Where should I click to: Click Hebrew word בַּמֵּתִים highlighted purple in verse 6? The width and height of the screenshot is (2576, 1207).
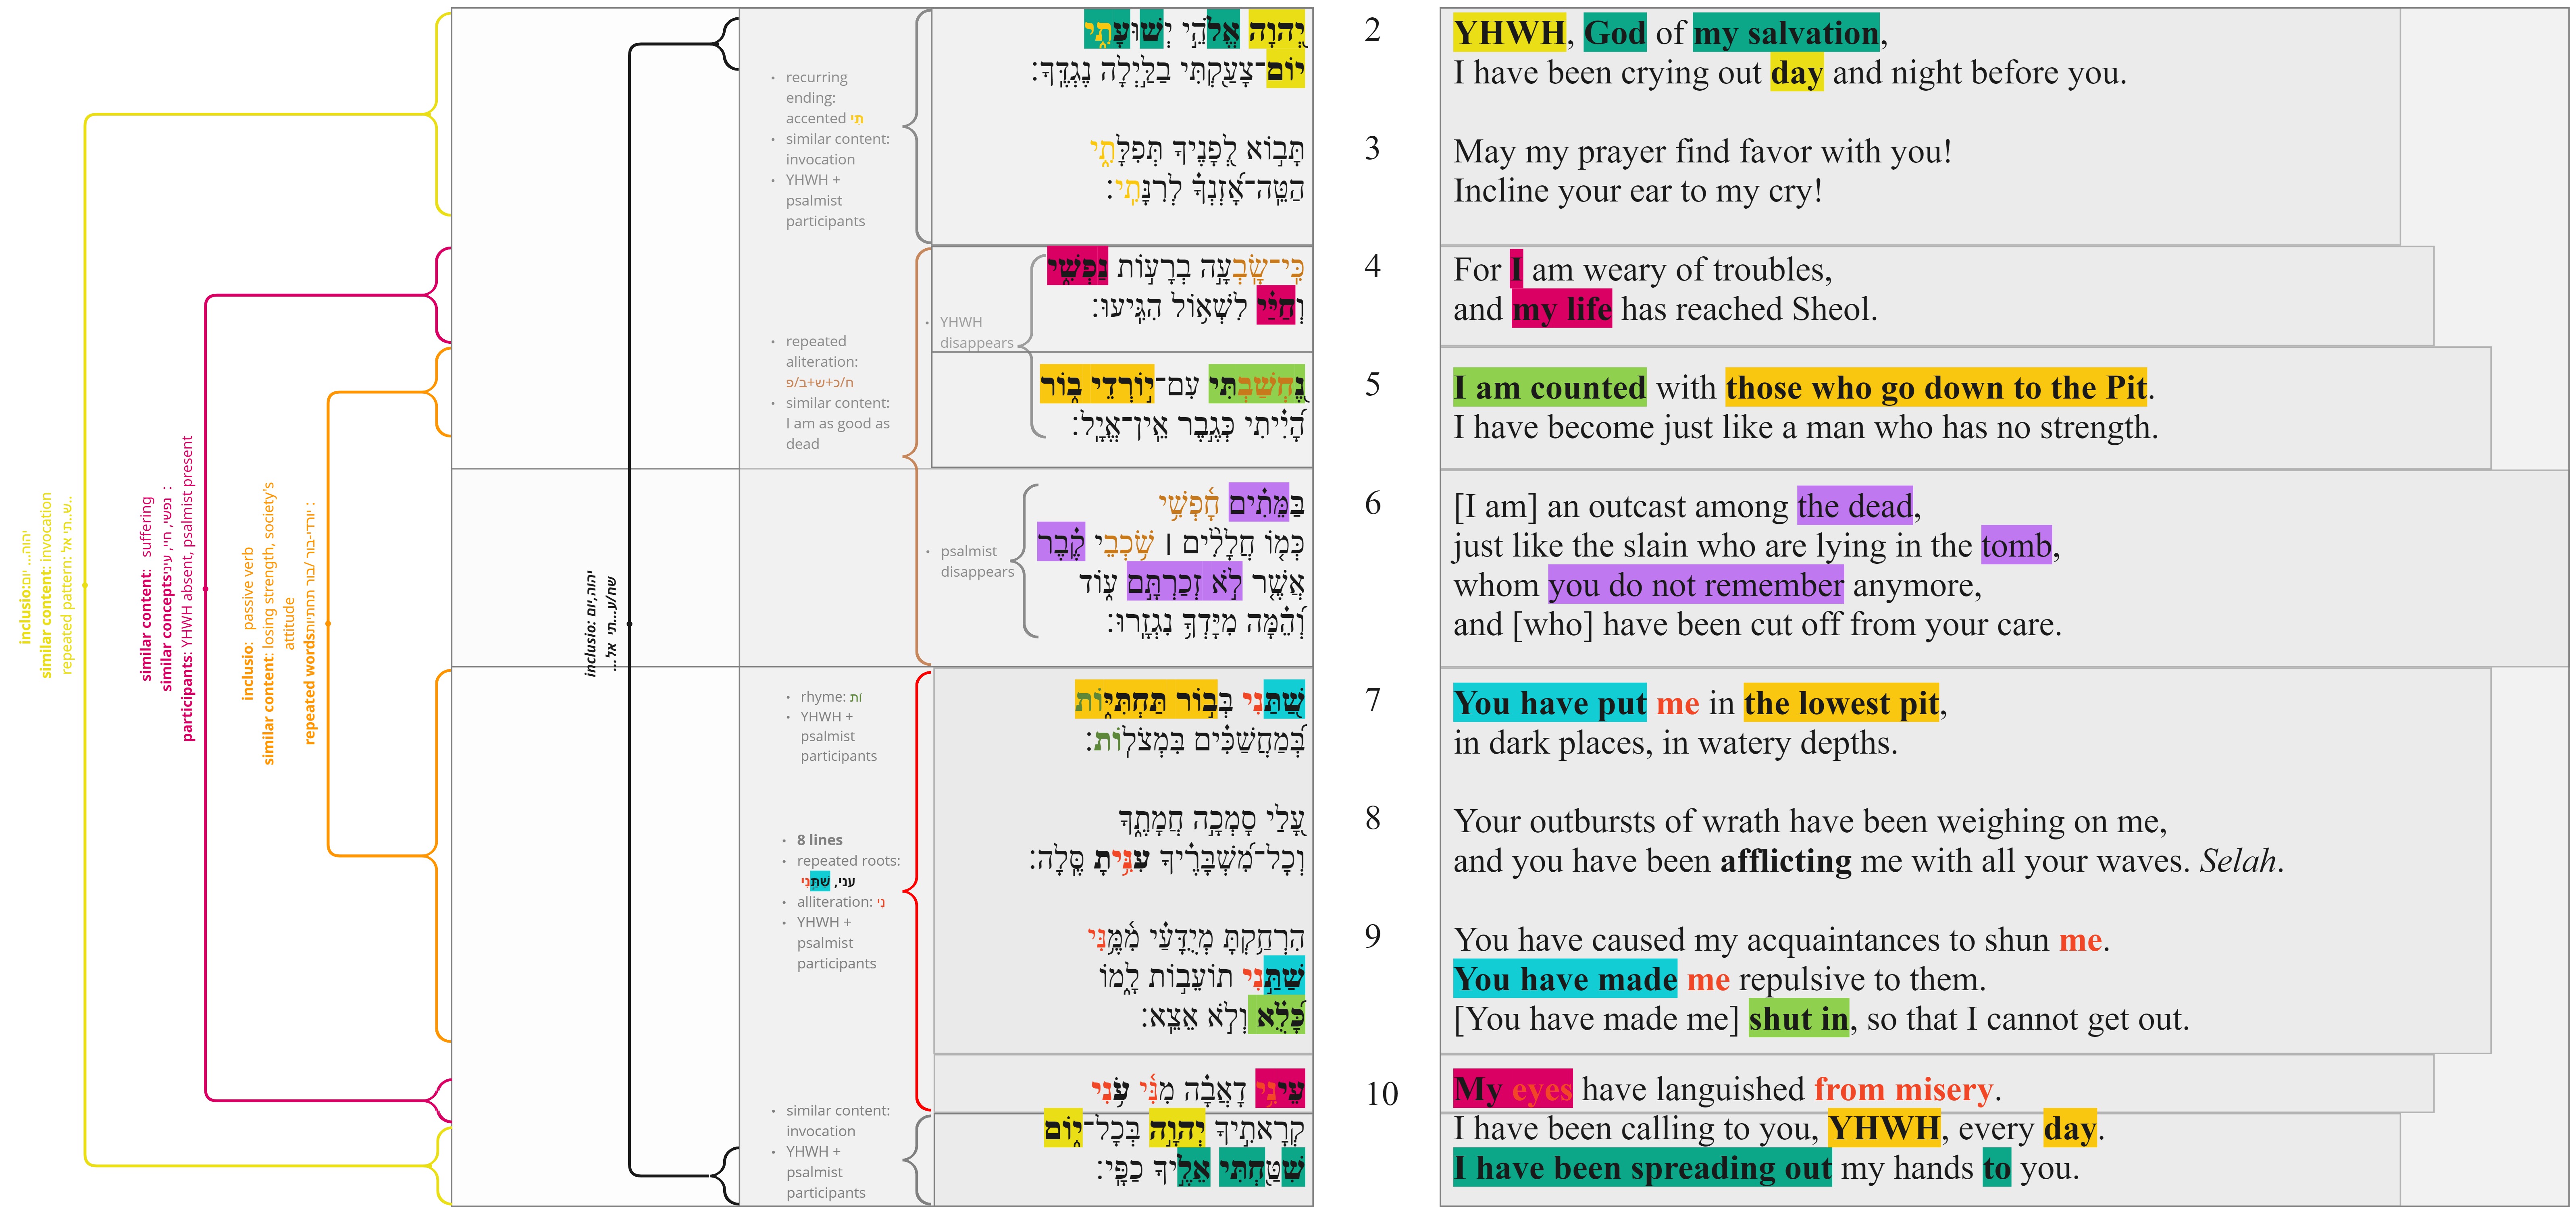(x=1266, y=503)
